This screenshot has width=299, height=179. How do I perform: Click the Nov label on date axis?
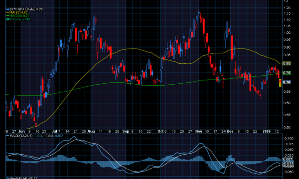click(199, 131)
